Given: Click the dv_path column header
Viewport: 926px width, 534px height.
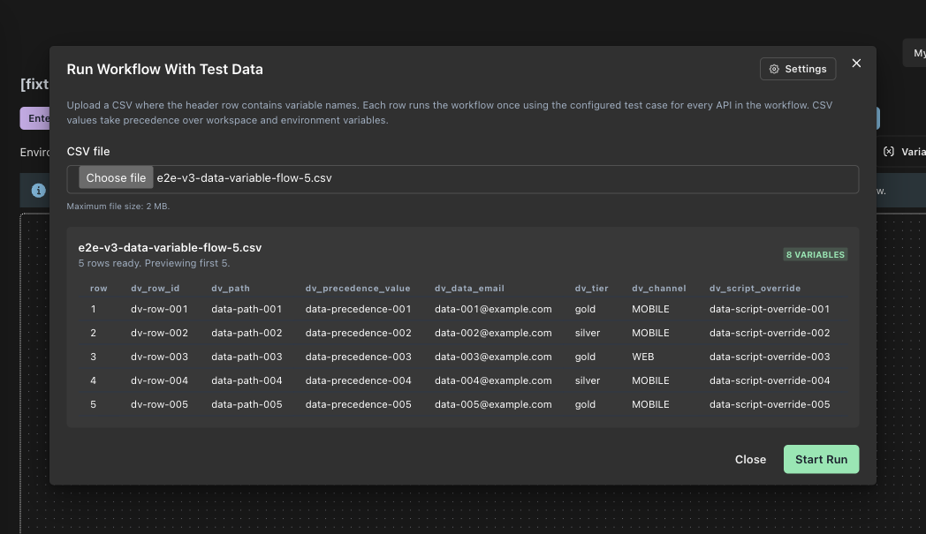Looking at the screenshot, I should pyautogui.click(x=231, y=288).
